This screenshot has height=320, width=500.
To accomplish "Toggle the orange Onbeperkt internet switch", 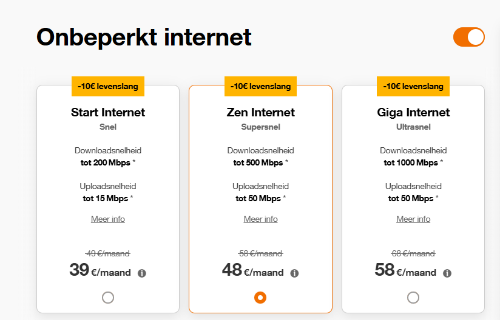I will tap(468, 37).
